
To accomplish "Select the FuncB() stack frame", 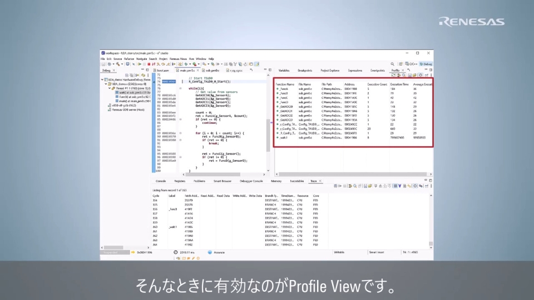I will (133, 97).
